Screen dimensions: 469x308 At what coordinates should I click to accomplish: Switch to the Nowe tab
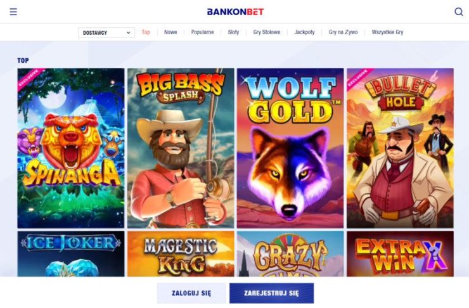pos(170,32)
